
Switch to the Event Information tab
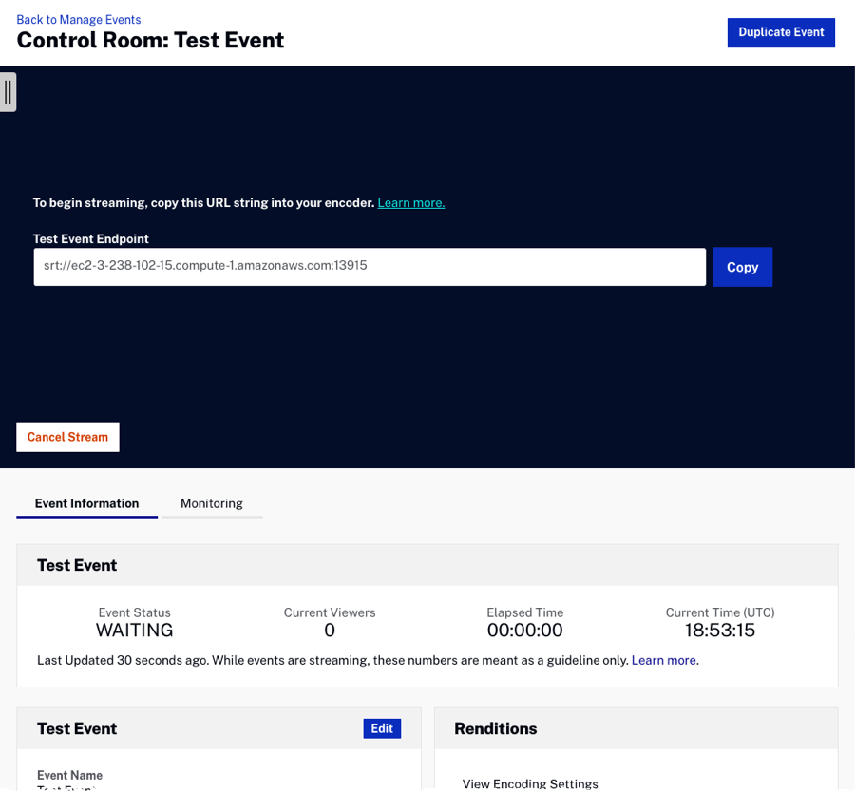coord(86,503)
